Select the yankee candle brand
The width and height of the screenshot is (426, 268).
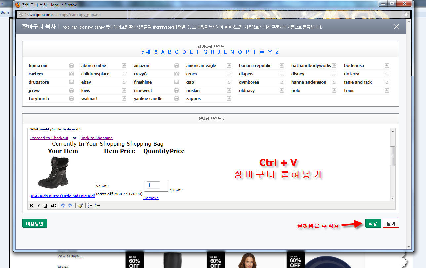(148, 99)
